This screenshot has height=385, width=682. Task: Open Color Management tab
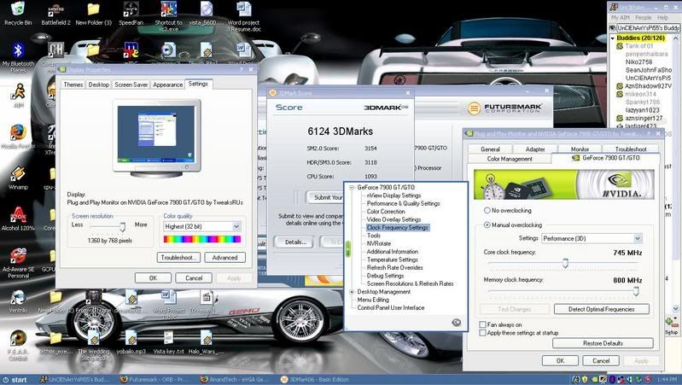(510, 159)
